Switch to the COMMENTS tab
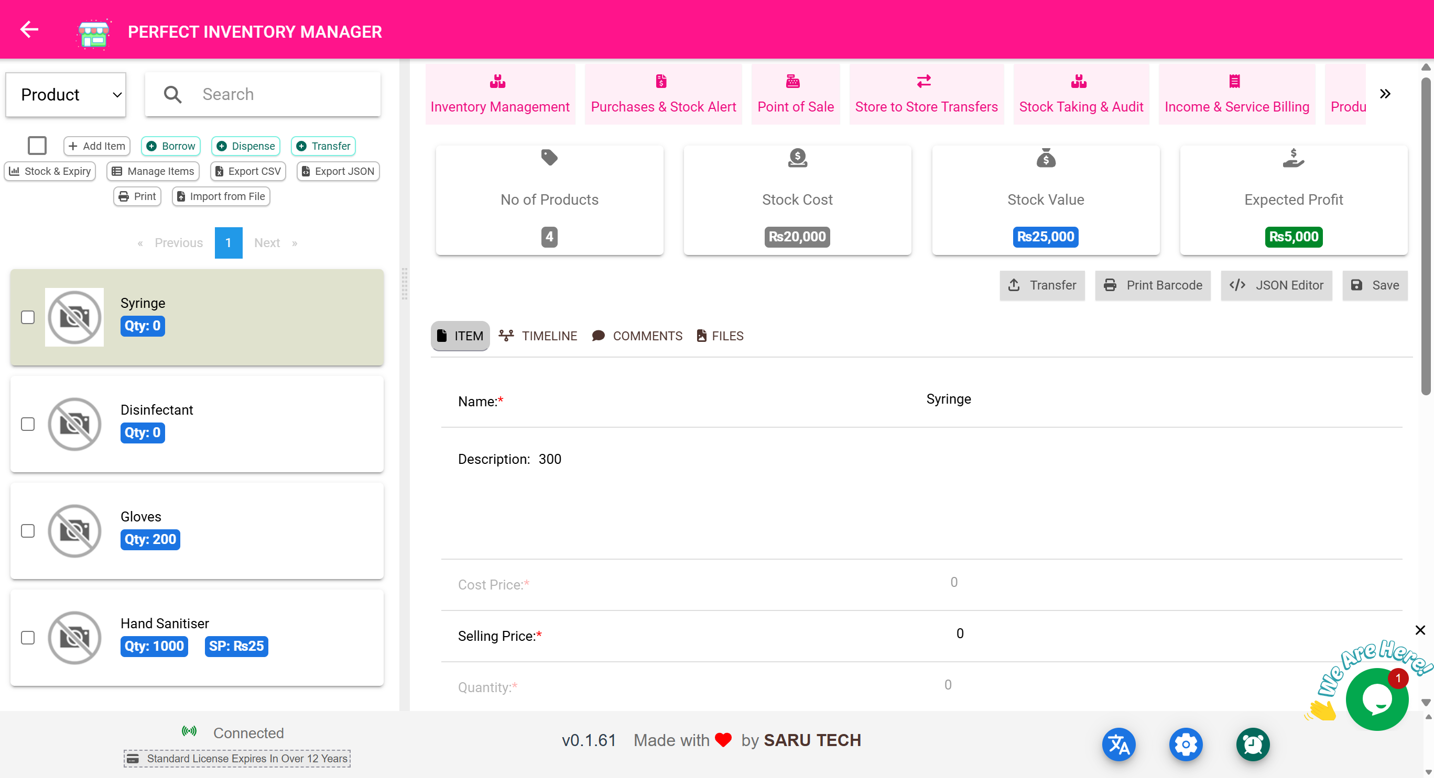Image resolution: width=1434 pixels, height=778 pixels. pyautogui.click(x=637, y=335)
